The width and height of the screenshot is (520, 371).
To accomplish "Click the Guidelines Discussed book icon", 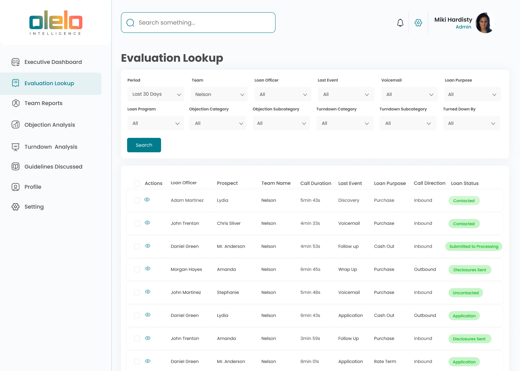I will coord(16,166).
